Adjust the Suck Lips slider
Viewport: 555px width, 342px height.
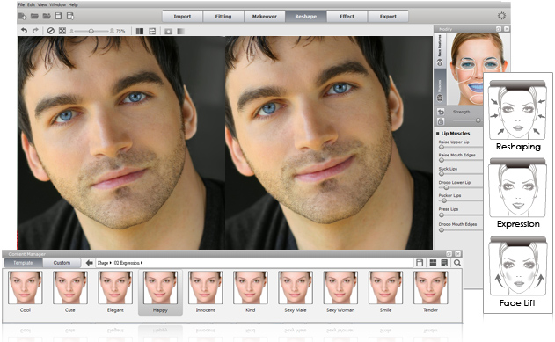(x=442, y=174)
